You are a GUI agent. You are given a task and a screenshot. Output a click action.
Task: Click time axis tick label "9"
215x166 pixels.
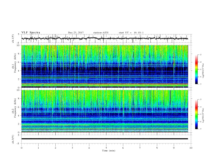[174, 148]
